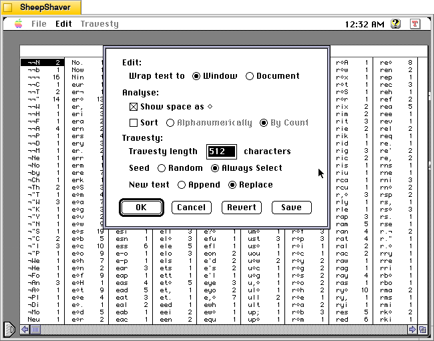The height and width of the screenshot is (341, 434).
Task: Expand the collapsed Control Strip tab
Action: click(9, 330)
